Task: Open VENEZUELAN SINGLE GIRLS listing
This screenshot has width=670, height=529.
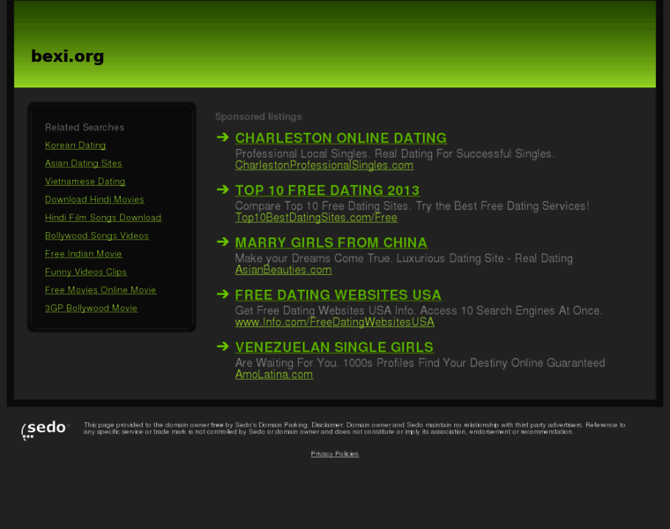Action: 334,347
